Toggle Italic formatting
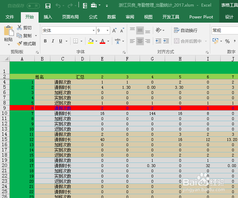The height and width of the screenshot is (198, 238). point(53,41)
